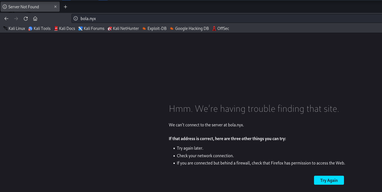The width and height of the screenshot is (382, 192).
Task: Close the Server Not Found tab
Action: coord(55,7)
